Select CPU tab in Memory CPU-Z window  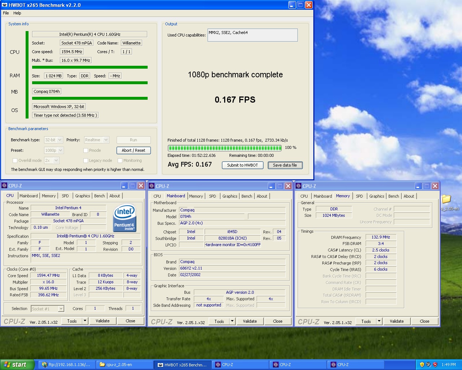[304, 196]
